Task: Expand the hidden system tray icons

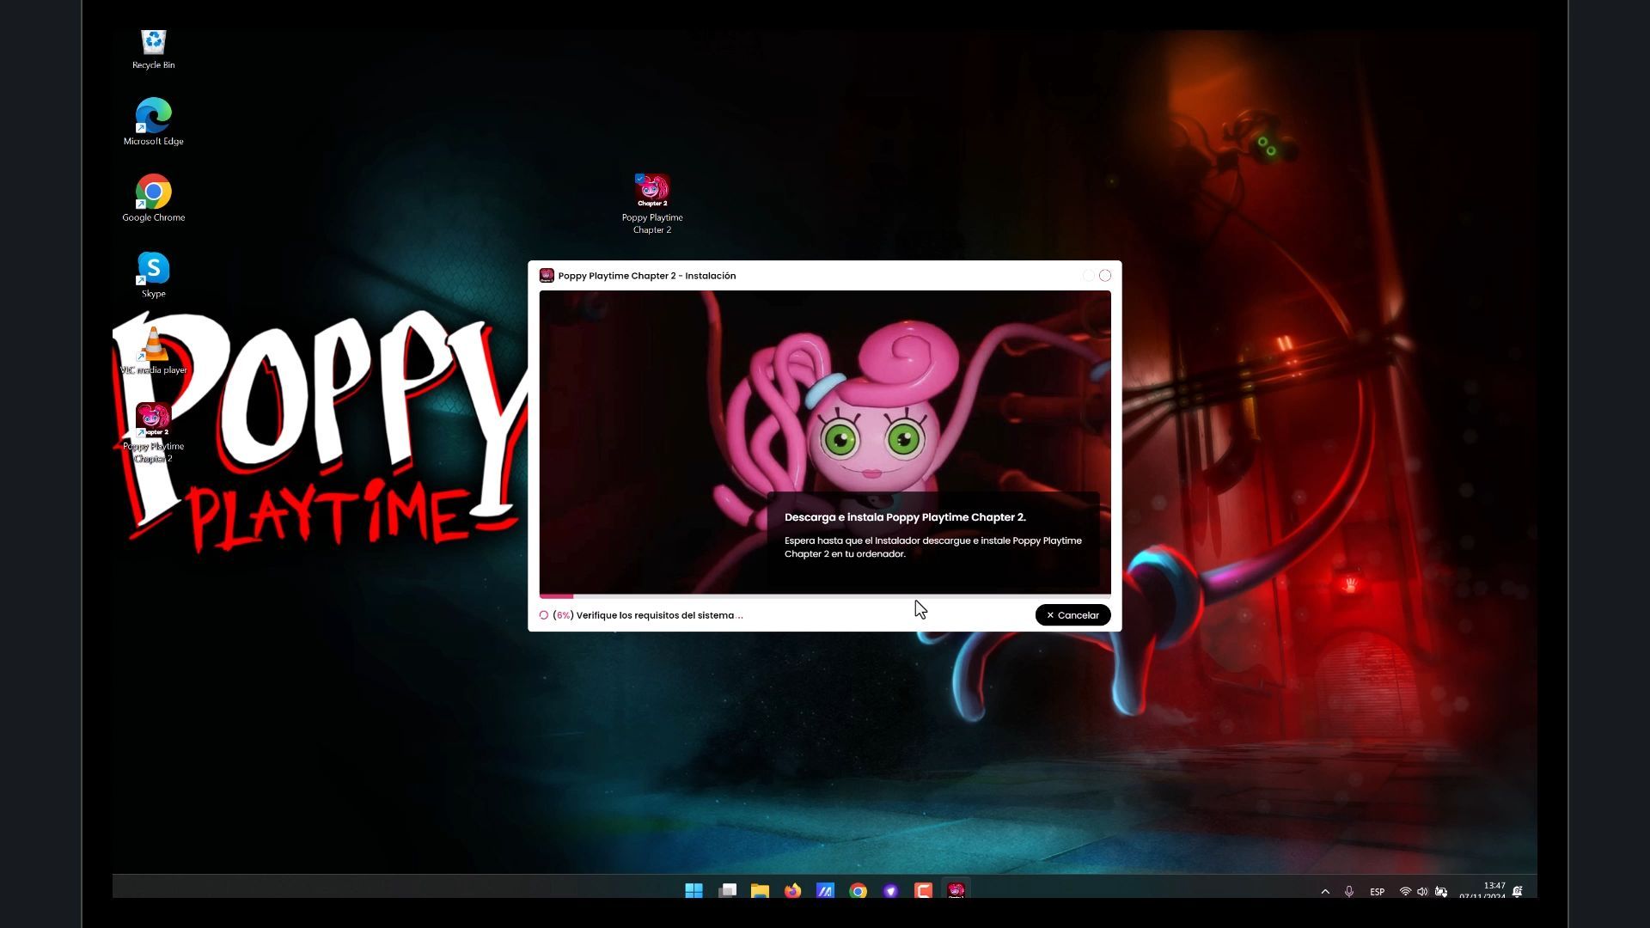Action: point(1325,892)
